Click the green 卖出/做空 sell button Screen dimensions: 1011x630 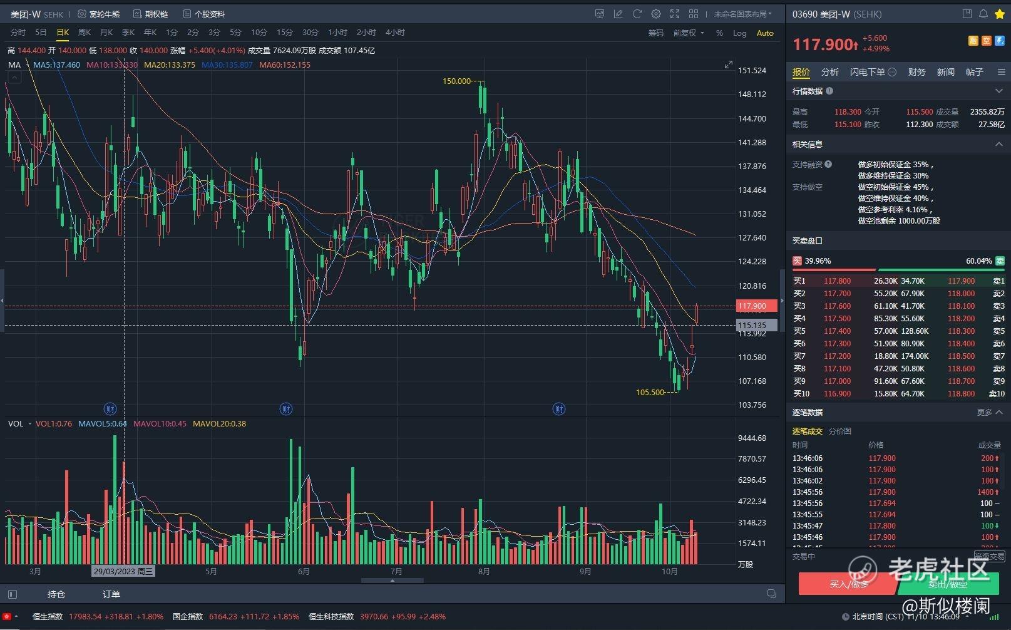(x=947, y=584)
